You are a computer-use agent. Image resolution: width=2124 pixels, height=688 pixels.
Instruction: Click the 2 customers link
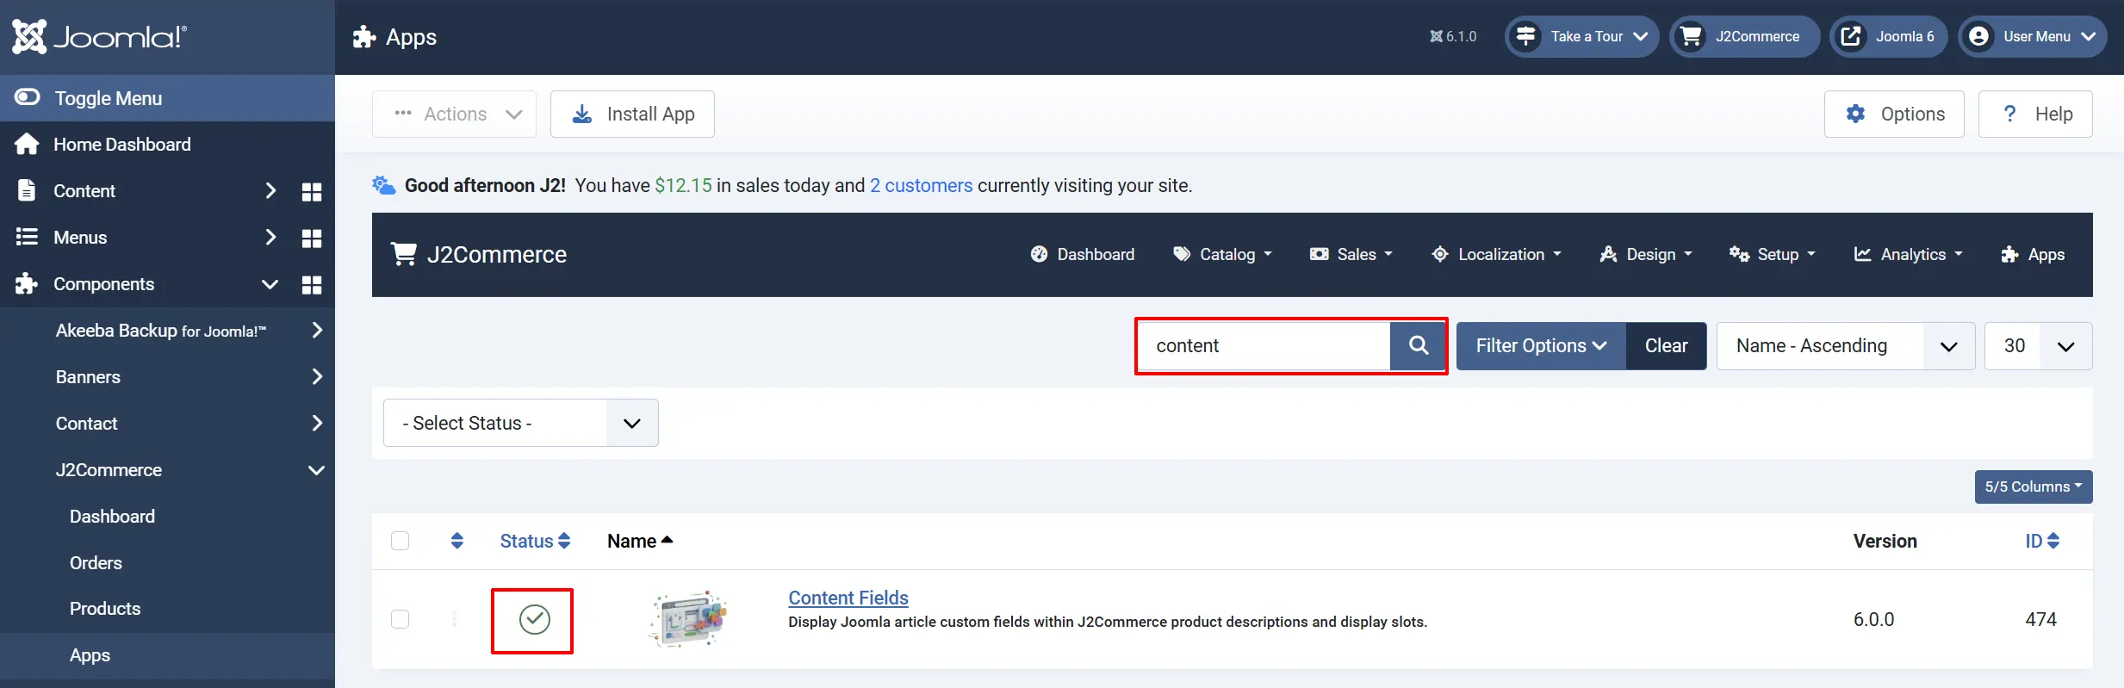tap(921, 186)
